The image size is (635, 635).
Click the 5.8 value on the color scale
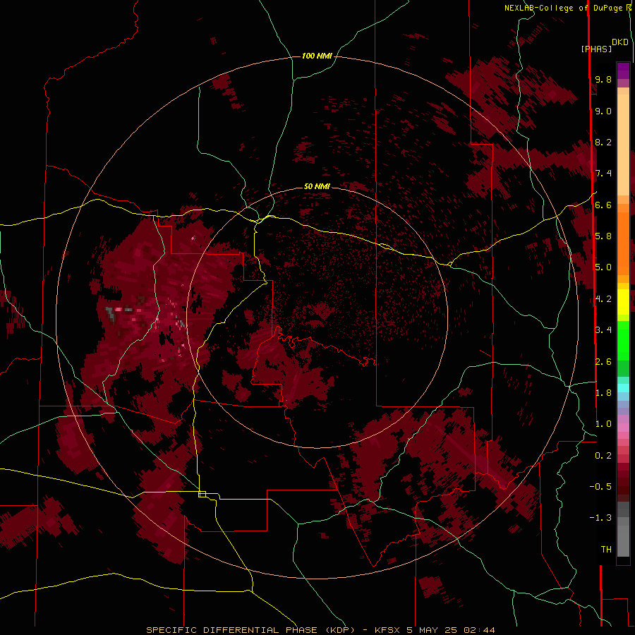603,236
